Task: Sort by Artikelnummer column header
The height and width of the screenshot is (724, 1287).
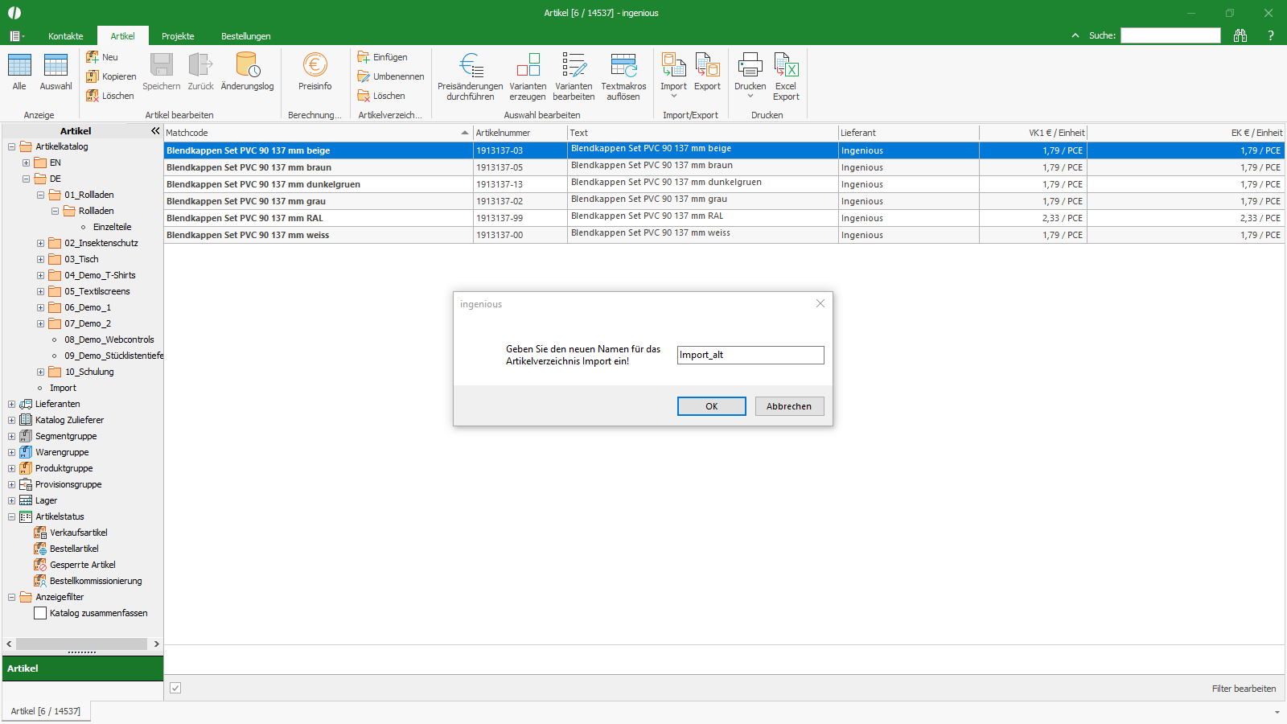Action: pos(520,133)
